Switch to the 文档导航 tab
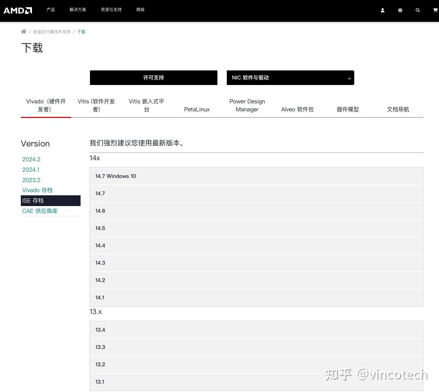The image size is (439, 392). [398, 109]
